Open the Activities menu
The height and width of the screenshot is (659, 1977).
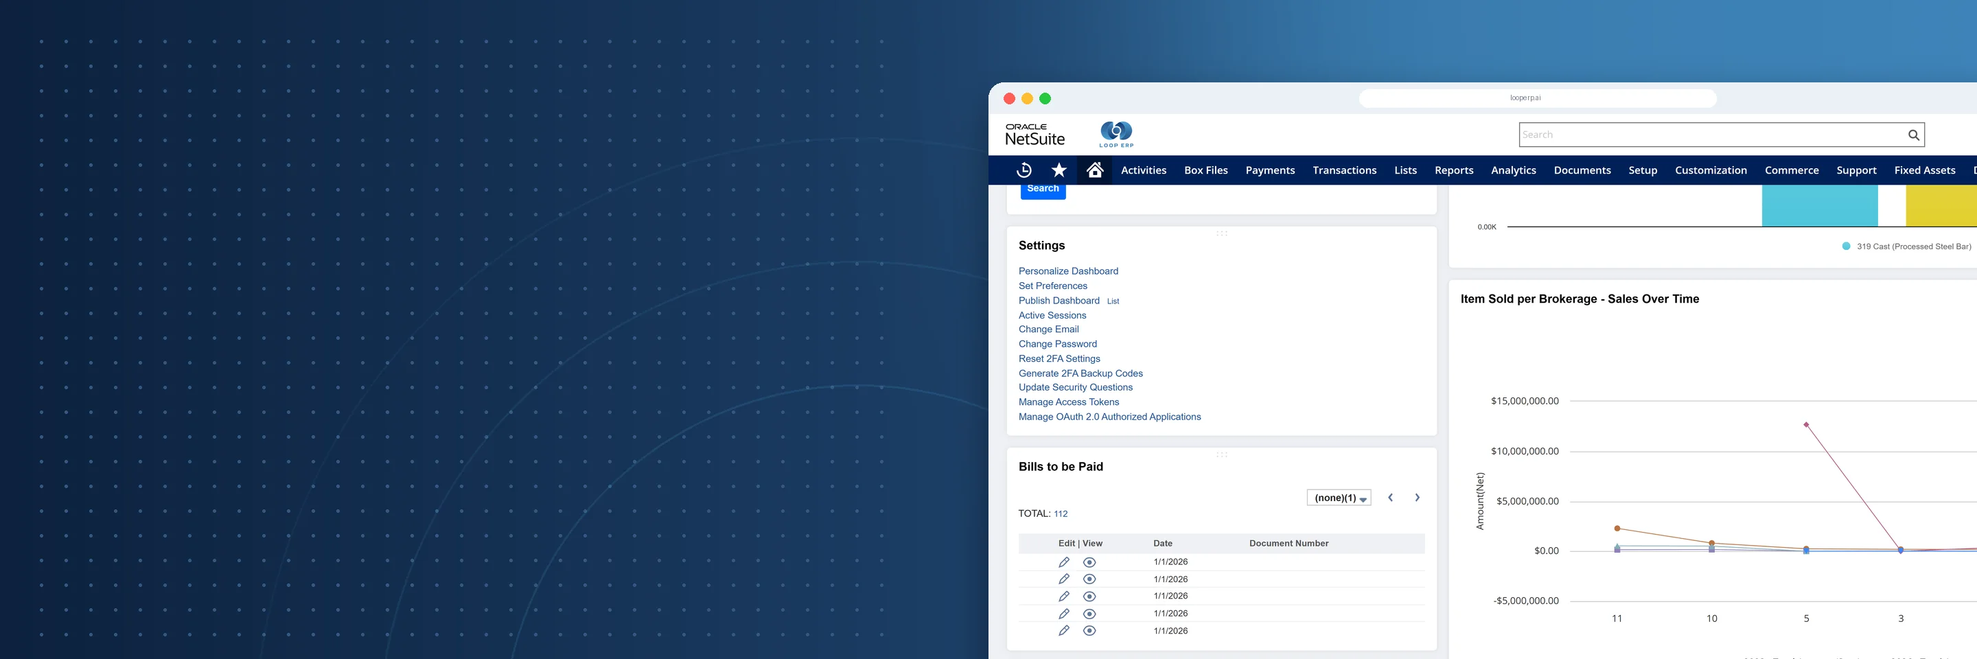1144,170
